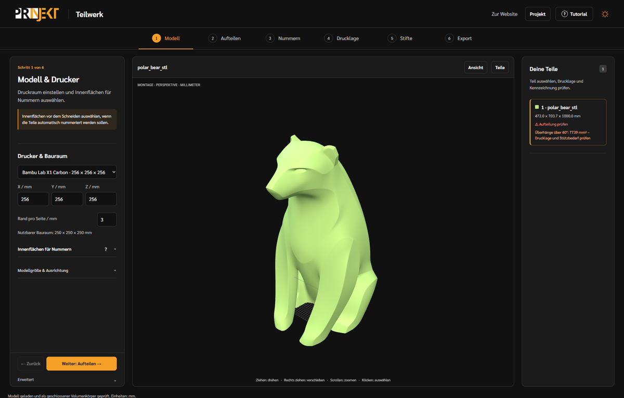Open the Drucklage step tab
This screenshot has height=398, width=624.
(341, 38)
